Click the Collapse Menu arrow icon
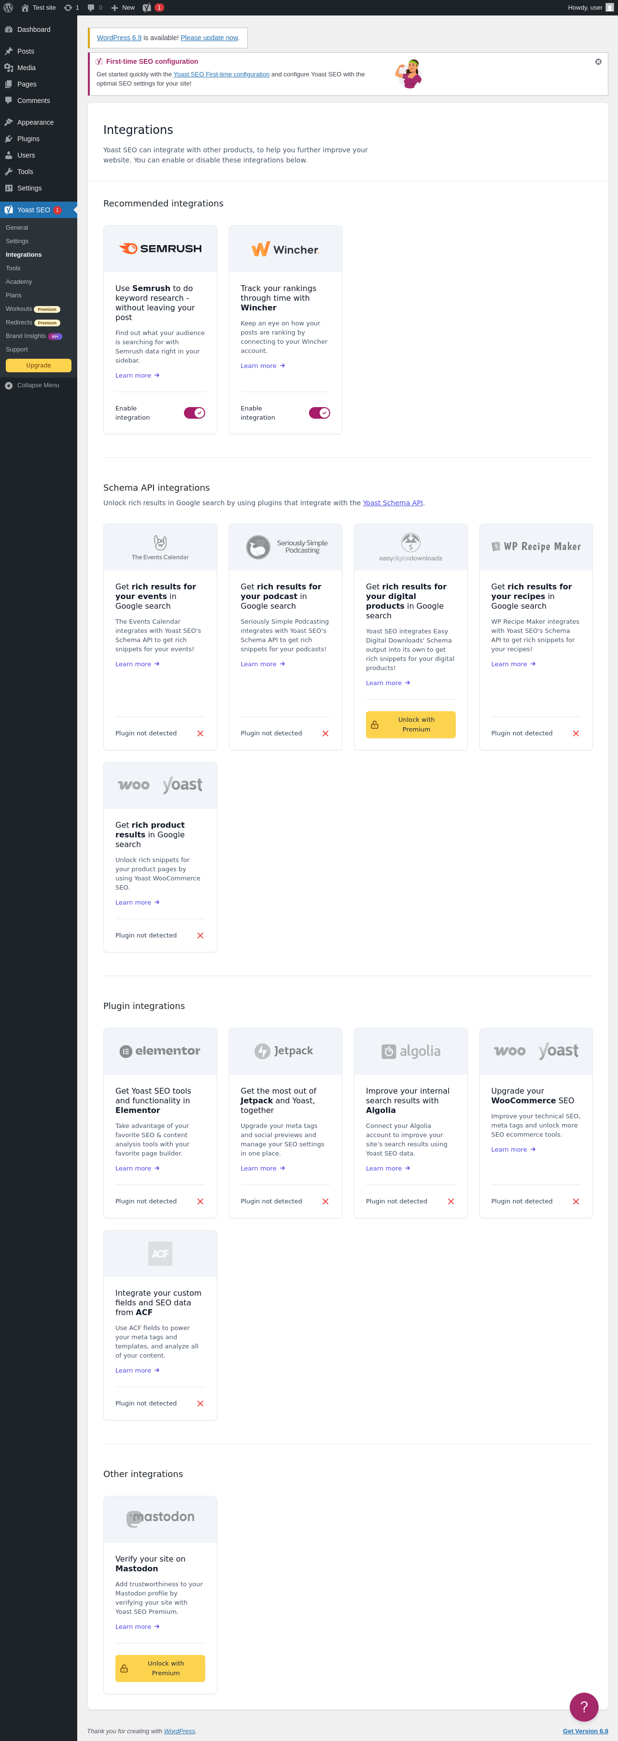The width and height of the screenshot is (618, 1741). (x=9, y=386)
